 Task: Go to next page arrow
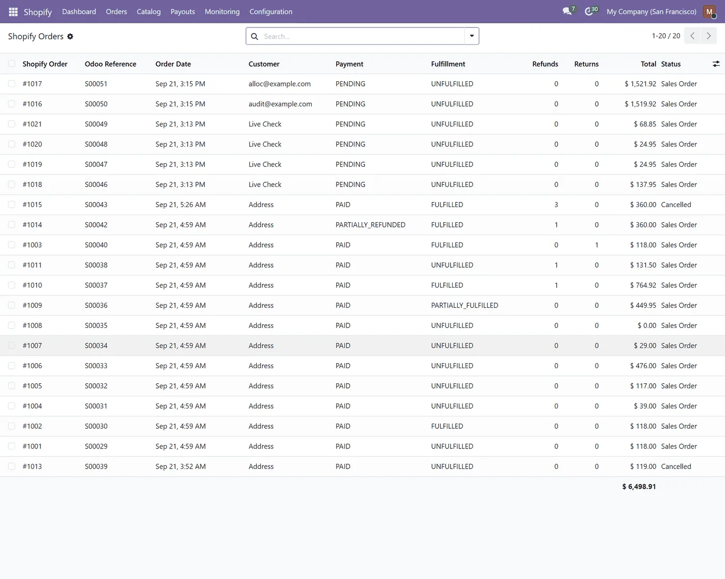click(709, 36)
